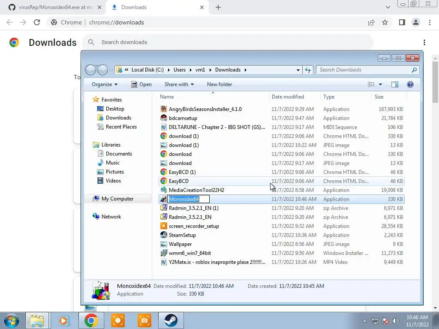Open the volume speaker tray icon

coord(396,321)
